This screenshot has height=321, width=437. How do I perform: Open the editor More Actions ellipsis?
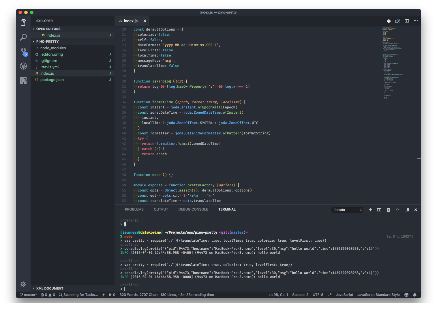pyautogui.click(x=416, y=21)
